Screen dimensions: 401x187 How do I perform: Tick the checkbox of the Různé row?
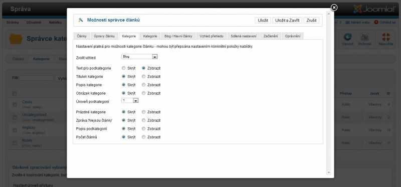click(x=15, y=143)
